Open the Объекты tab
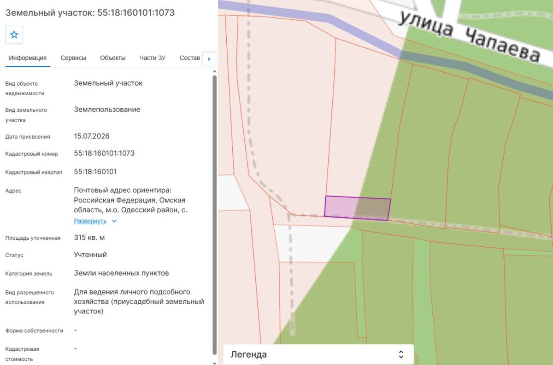The width and height of the screenshot is (553, 365). [113, 58]
